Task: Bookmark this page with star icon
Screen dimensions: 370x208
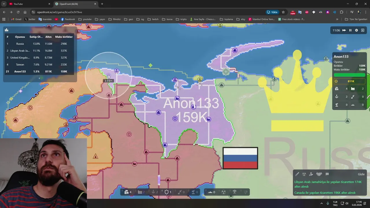Action: click(x=283, y=12)
